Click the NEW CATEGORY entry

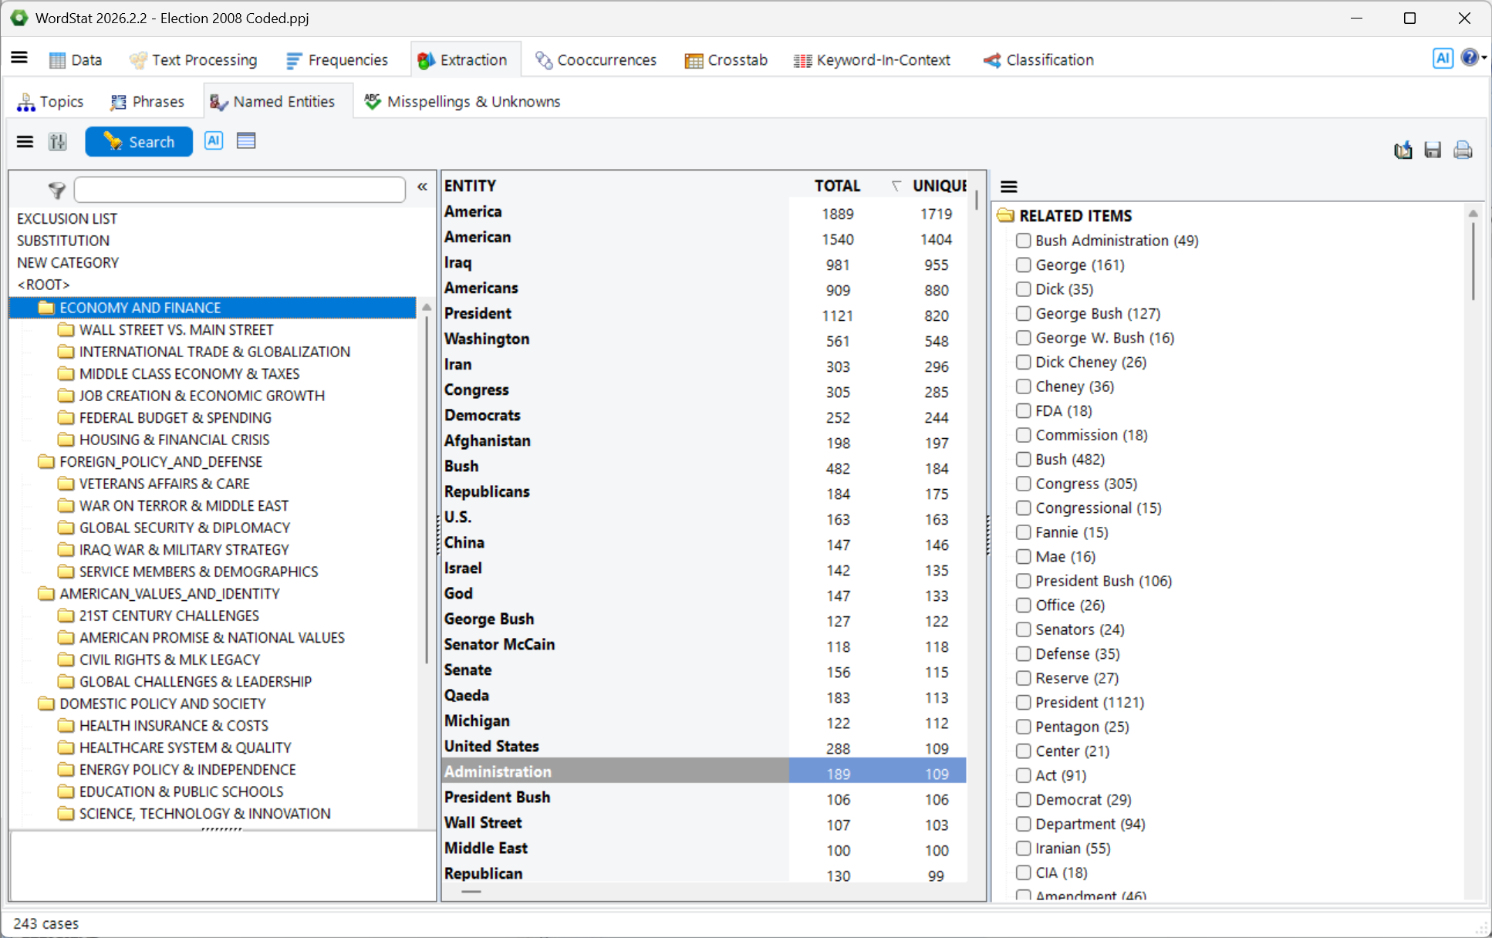click(x=68, y=263)
